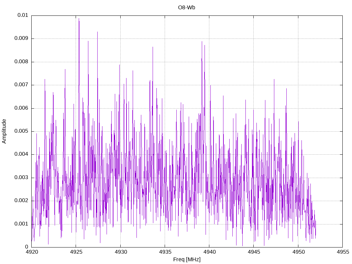Click the y-axis origin value 0

point(26,247)
